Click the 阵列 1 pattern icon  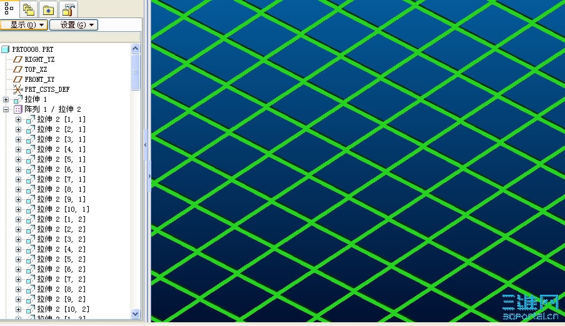pos(18,109)
